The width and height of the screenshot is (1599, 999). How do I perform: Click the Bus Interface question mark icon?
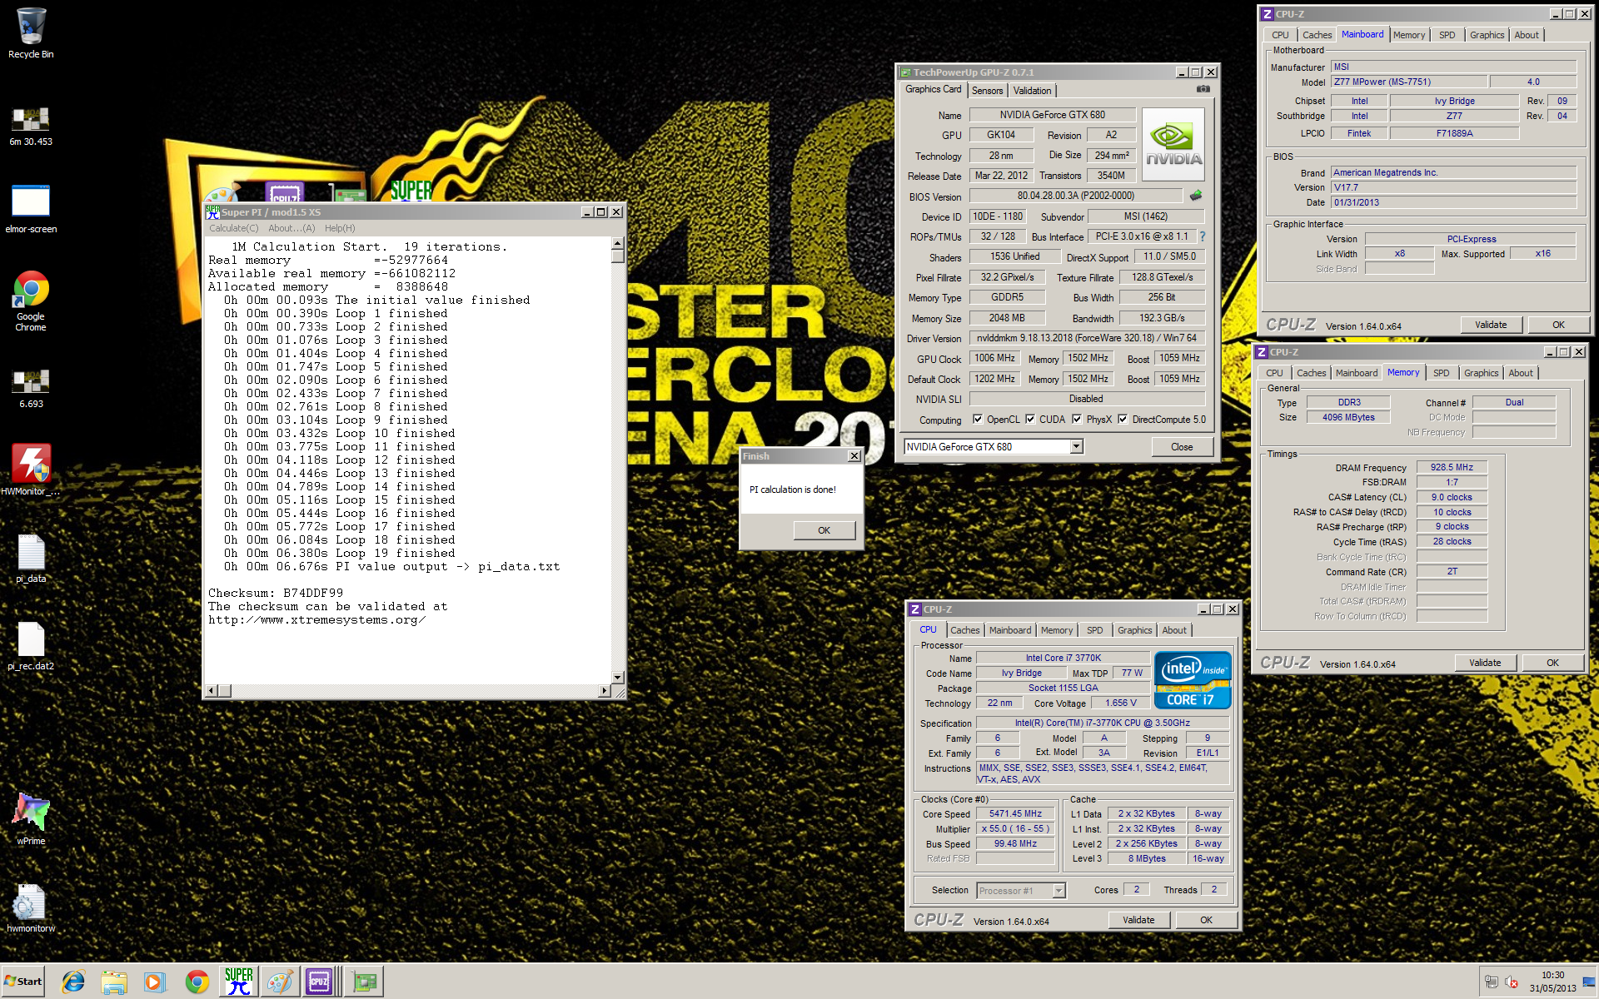[1203, 236]
